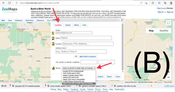Click the Location address input field
Screen dimensions: 175x92
[x=88, y=44]
